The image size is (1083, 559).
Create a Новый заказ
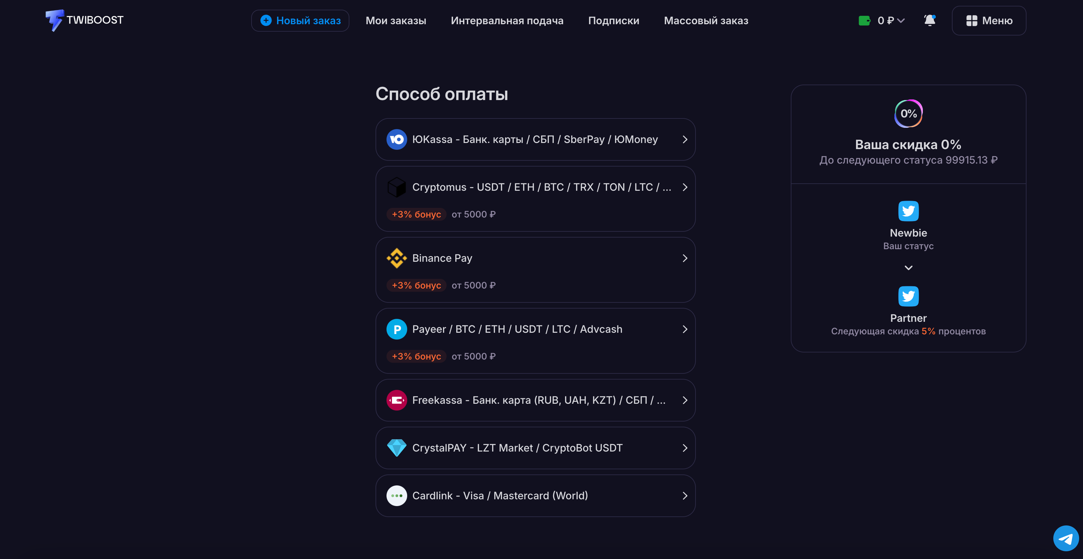click(x=300, y=21)
